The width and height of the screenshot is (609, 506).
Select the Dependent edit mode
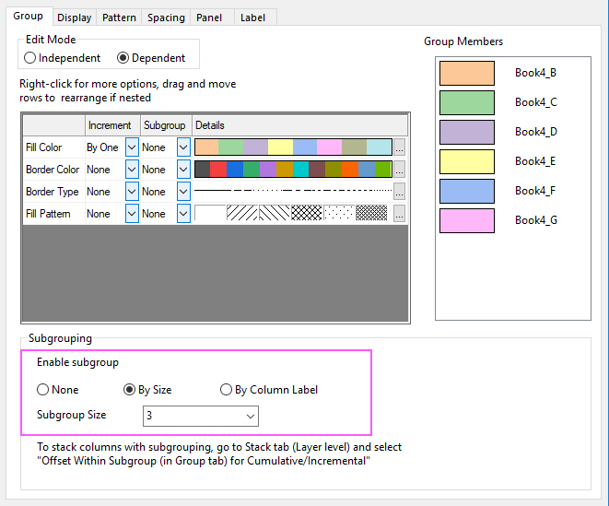pyautogui.click(x=123, y=58)
